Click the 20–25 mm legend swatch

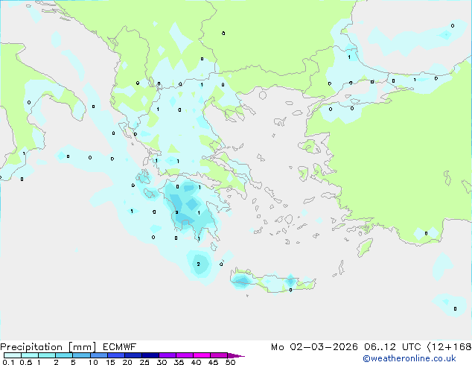click(133, 355)
